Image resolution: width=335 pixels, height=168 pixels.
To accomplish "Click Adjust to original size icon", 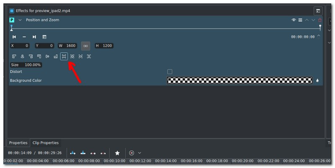I will point(64,56).
